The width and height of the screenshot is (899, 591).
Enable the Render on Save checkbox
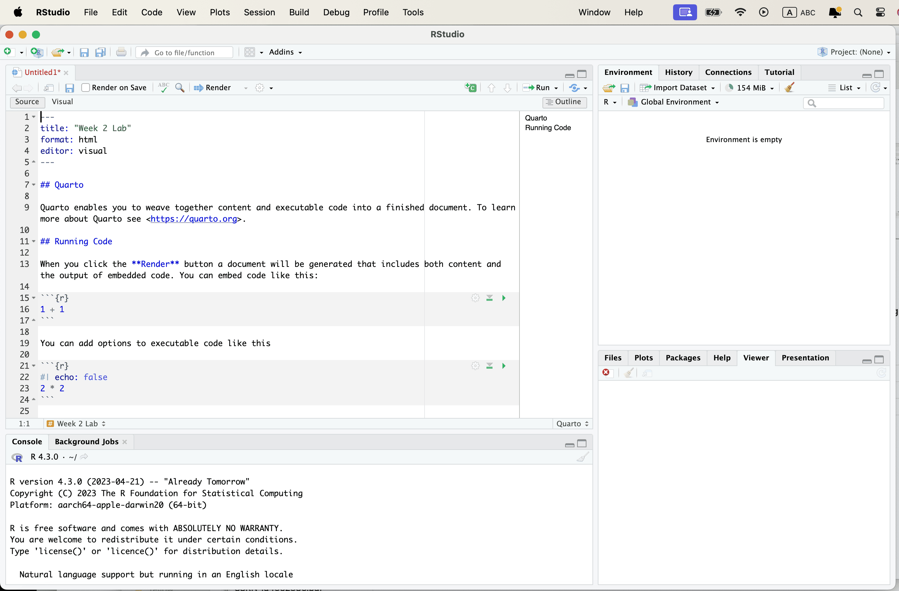tap(86, 88)
